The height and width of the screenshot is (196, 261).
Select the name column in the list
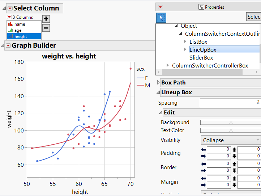tap(20, 24)
